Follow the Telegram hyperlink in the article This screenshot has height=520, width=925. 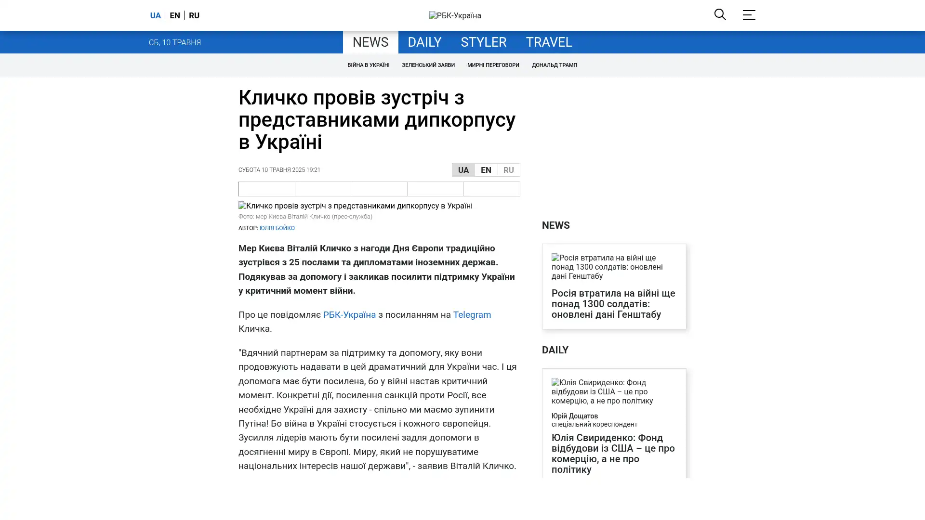coord(472,315)
